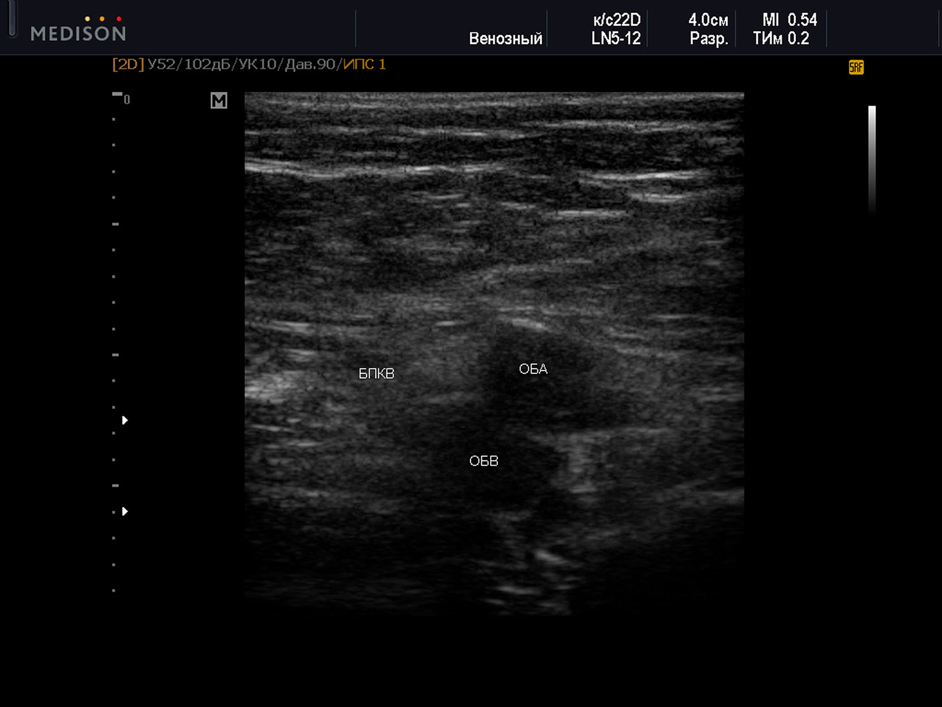Click the orange ИПС 1 parameter

click(364, 64)
